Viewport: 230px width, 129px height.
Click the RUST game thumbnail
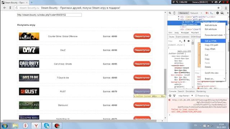[x=29, y=91]
